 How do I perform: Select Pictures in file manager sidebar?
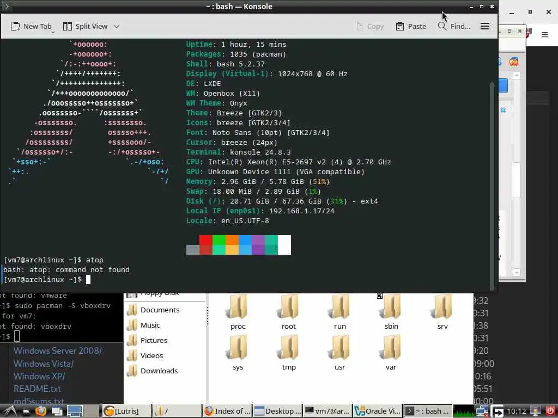147,341
